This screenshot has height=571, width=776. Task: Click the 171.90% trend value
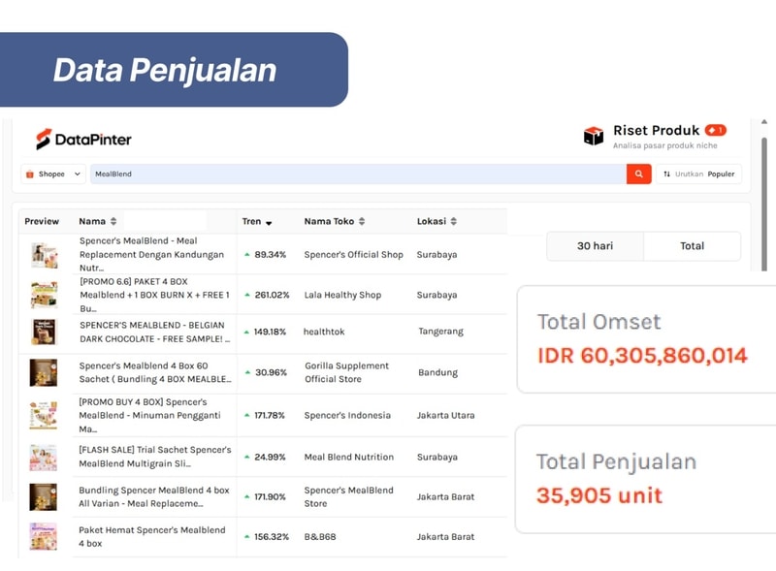pos(270,496)
